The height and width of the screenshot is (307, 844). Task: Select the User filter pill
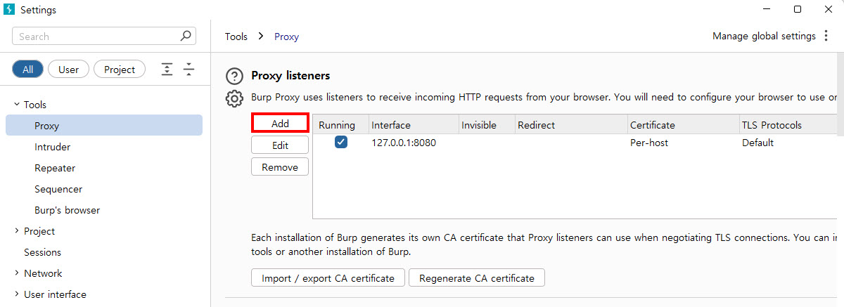(68, 69)
